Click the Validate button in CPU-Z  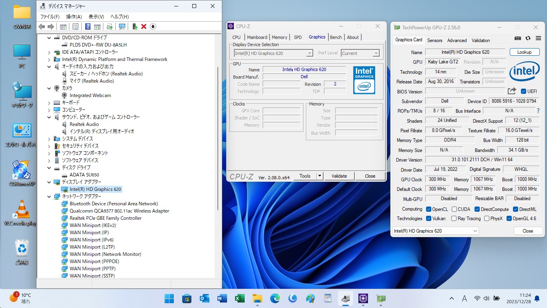coord(339,176)
